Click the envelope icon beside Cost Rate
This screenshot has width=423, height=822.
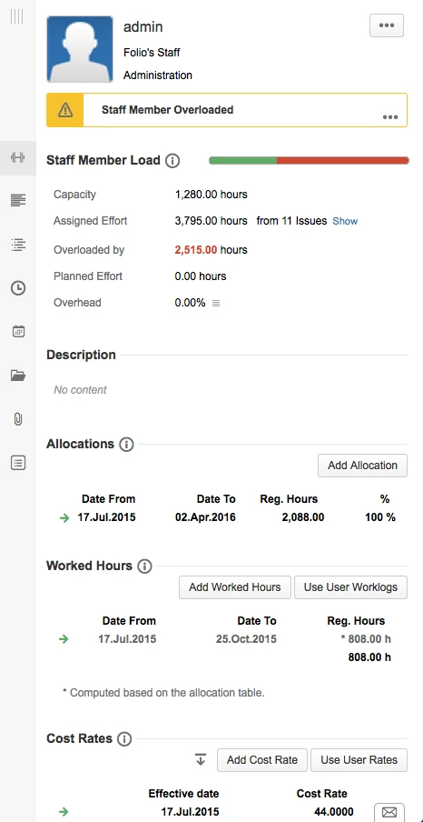pos(389,812)
